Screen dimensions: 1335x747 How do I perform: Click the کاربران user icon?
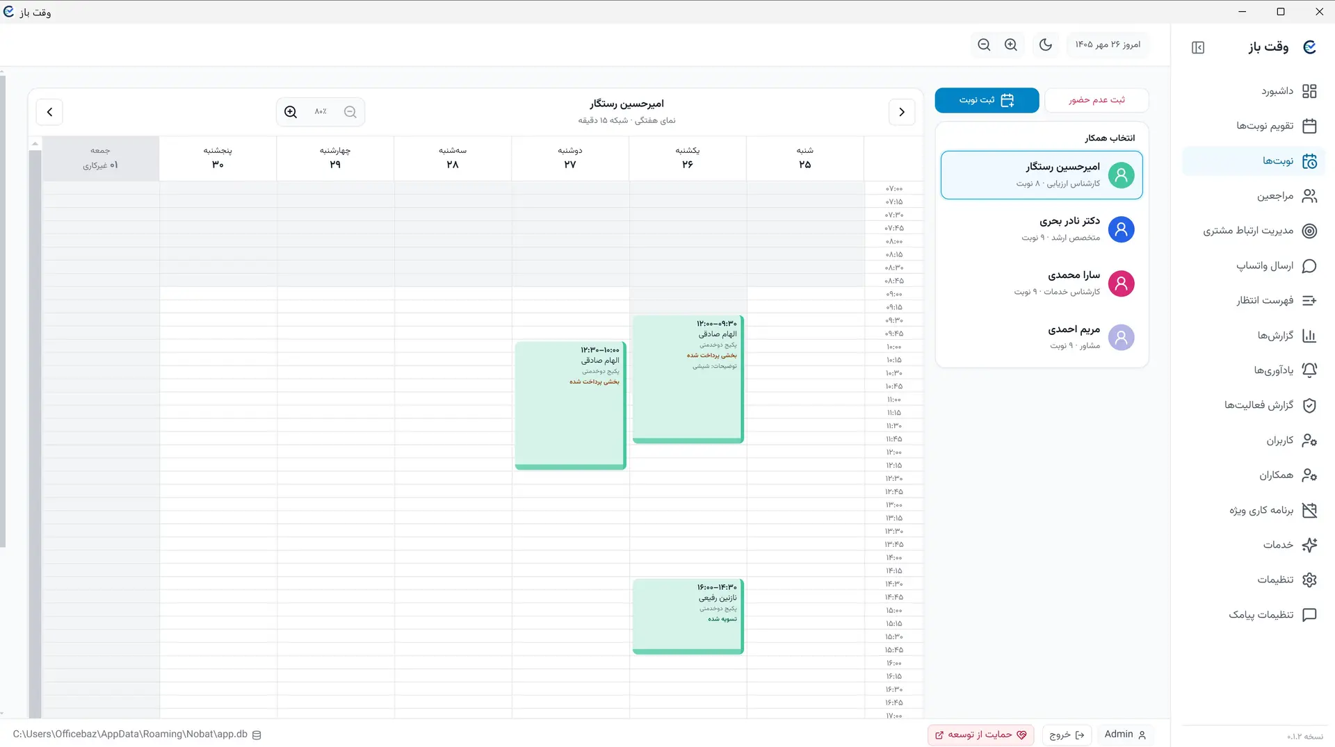(1309, 440)
